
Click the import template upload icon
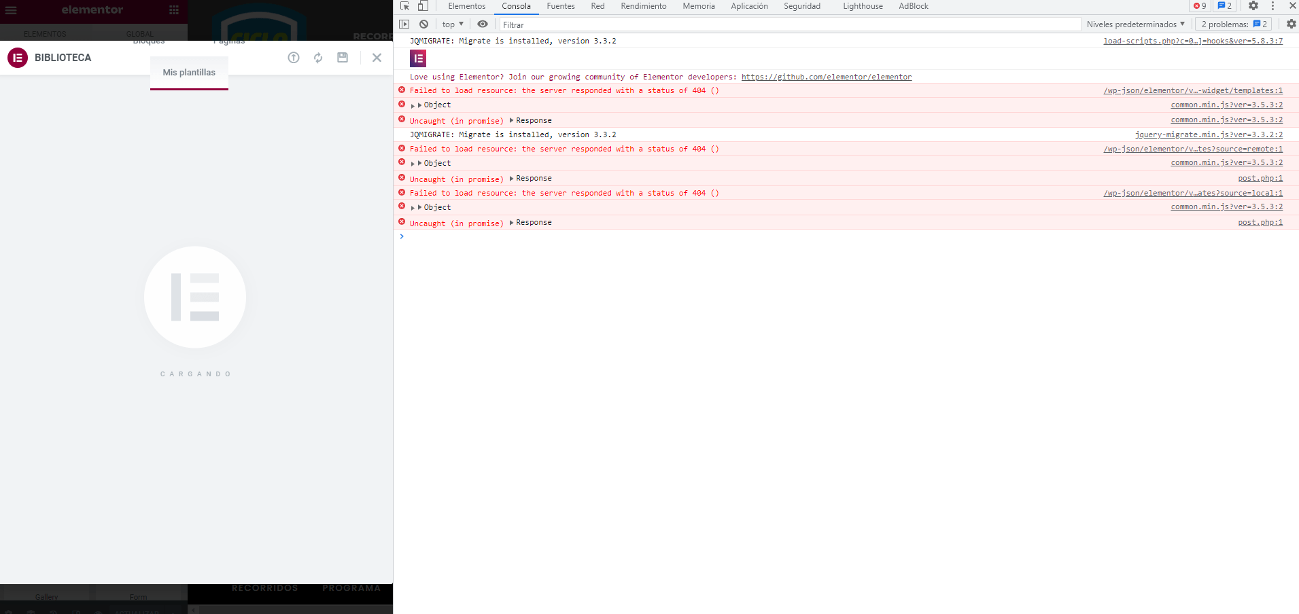(294, 58)
